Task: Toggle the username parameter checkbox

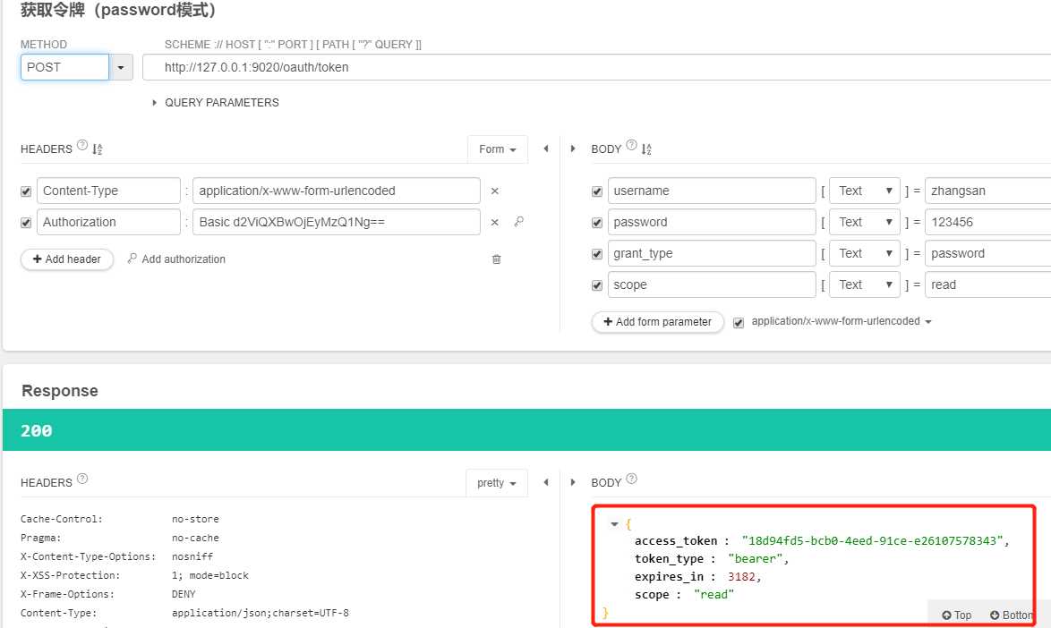Action: (597, 191)
